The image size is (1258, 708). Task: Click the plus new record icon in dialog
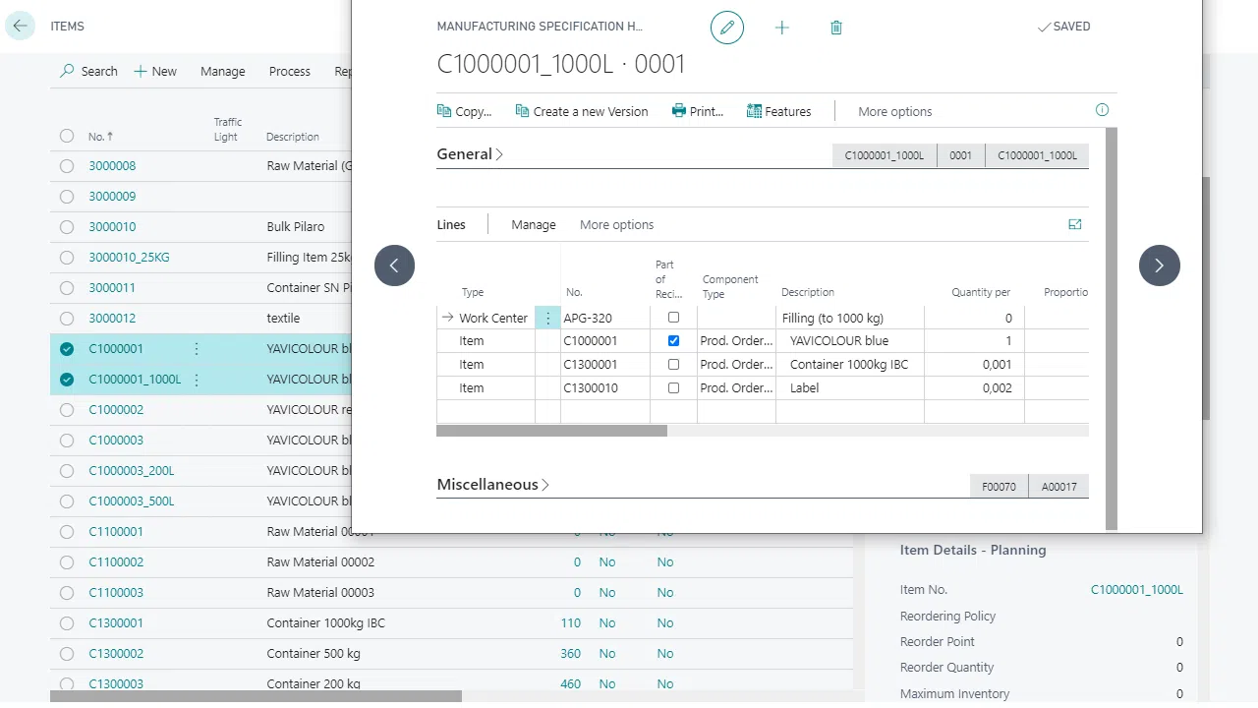[782, 28]
